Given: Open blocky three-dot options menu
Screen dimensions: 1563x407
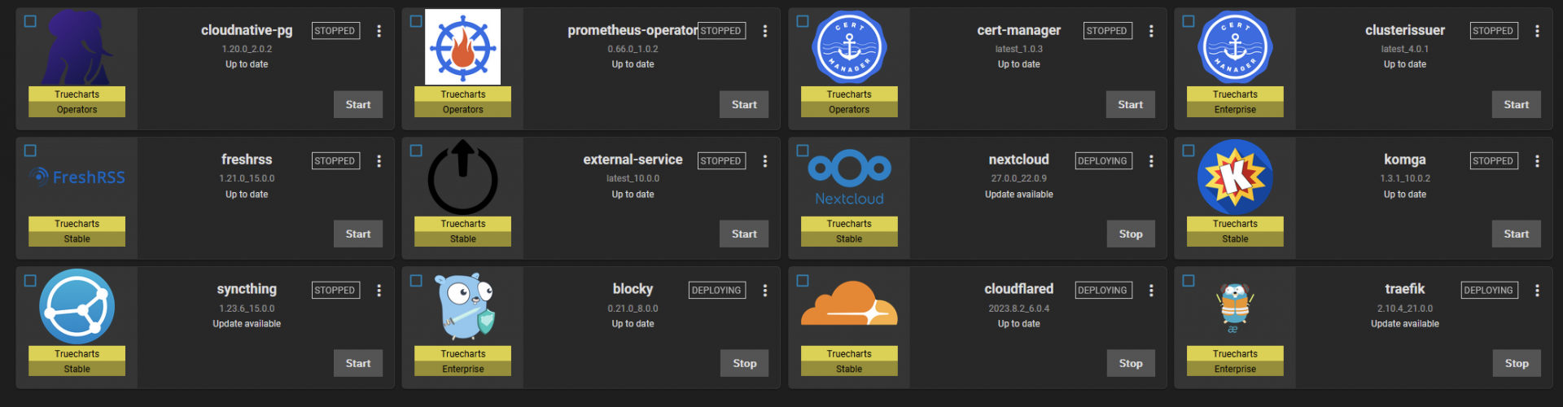Looking at the screenshot, I should click(x=764, y=291).
